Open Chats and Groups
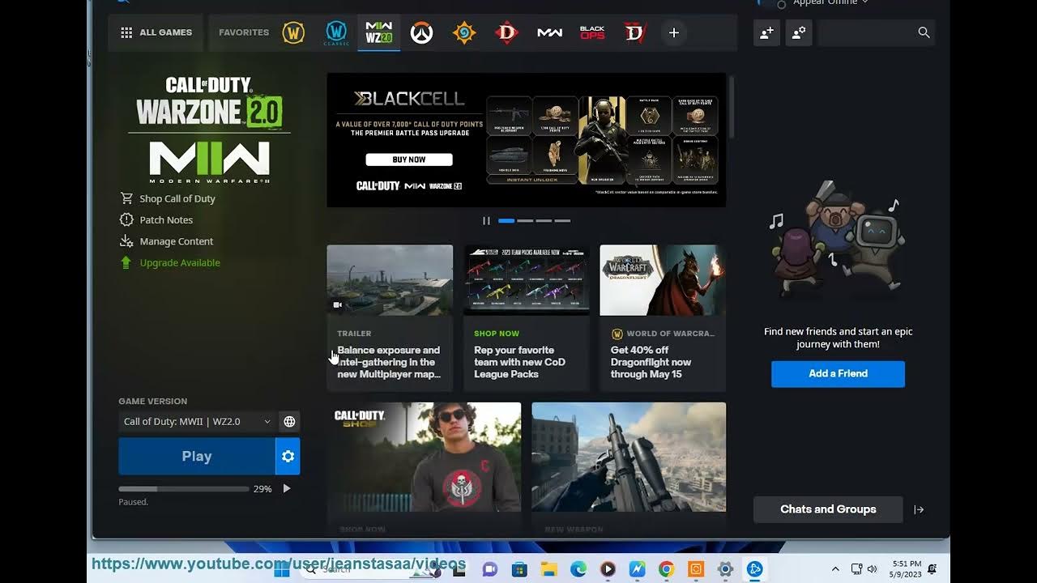Viewport: 1037px width, 583px height. 828,509
